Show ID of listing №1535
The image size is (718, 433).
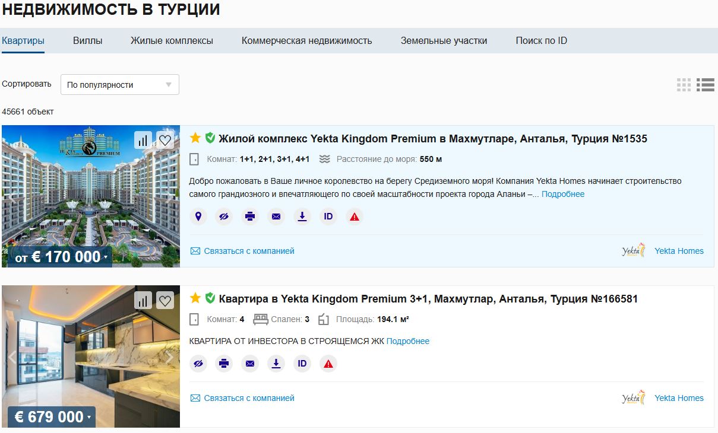pos(328,216)
